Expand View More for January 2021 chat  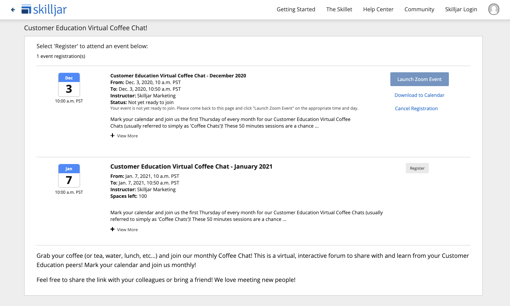point(127,230)
